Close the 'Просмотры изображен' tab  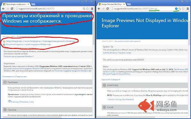pos(28,4)
